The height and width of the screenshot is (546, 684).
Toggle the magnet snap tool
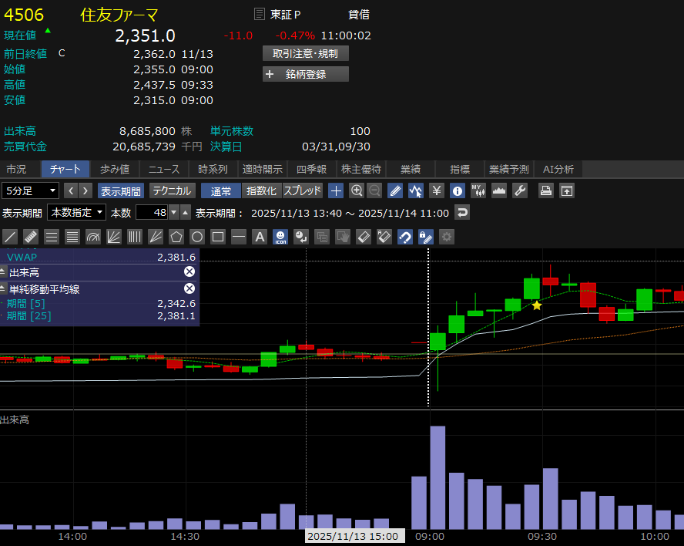(405, 237)
